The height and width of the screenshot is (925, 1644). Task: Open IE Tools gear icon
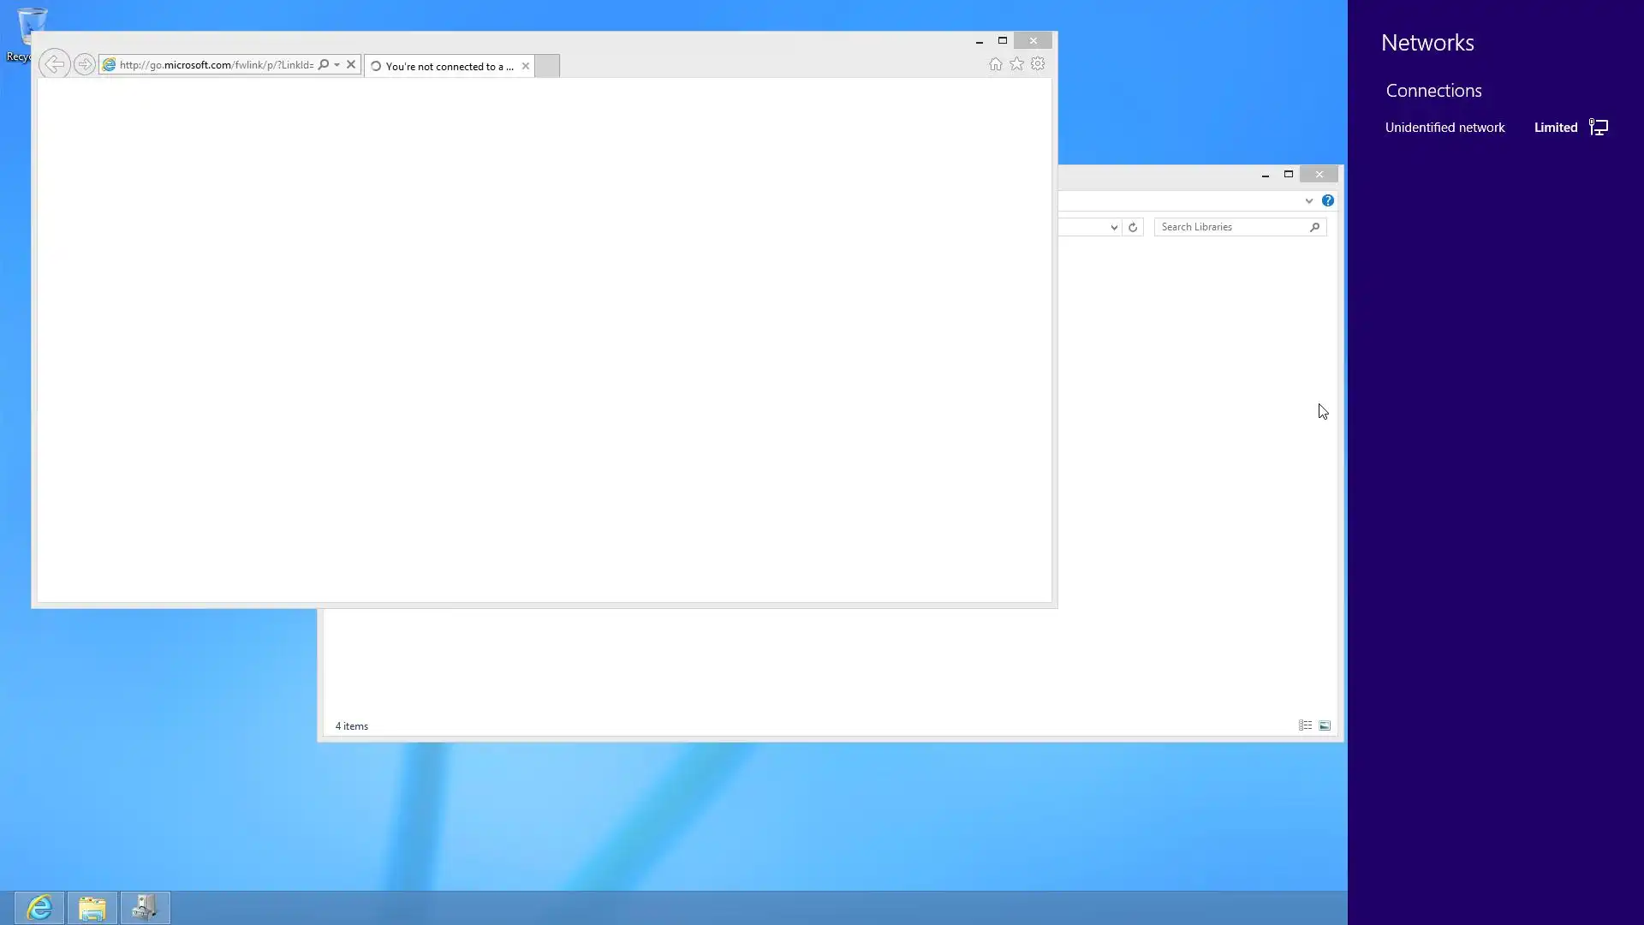[x=1038, y=64]
